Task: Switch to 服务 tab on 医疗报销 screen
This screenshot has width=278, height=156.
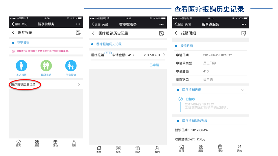Action: point(37,143)
